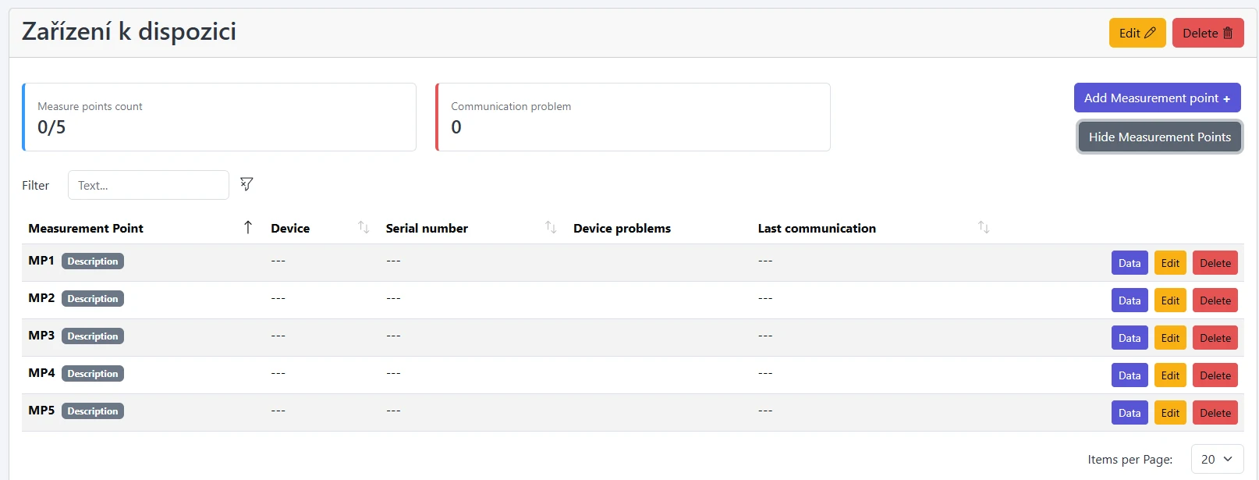Sort Last communication column arrows icon
Viewport: 1259px width, 480px height.
pyautogui.click(x=984, y=227)
